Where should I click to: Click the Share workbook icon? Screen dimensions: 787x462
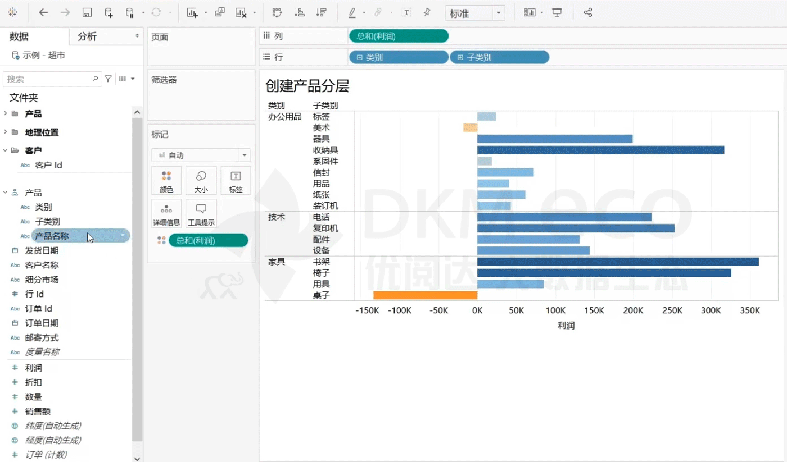[588, 12]
